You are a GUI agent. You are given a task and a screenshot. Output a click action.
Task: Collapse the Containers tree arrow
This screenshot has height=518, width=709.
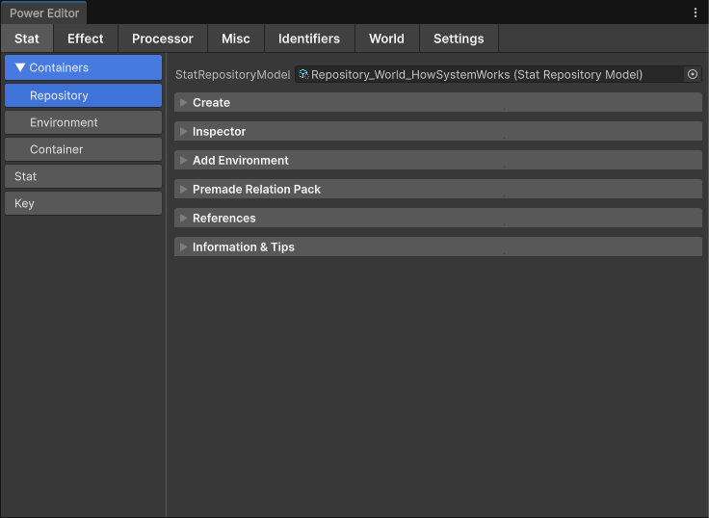[20, 67]
